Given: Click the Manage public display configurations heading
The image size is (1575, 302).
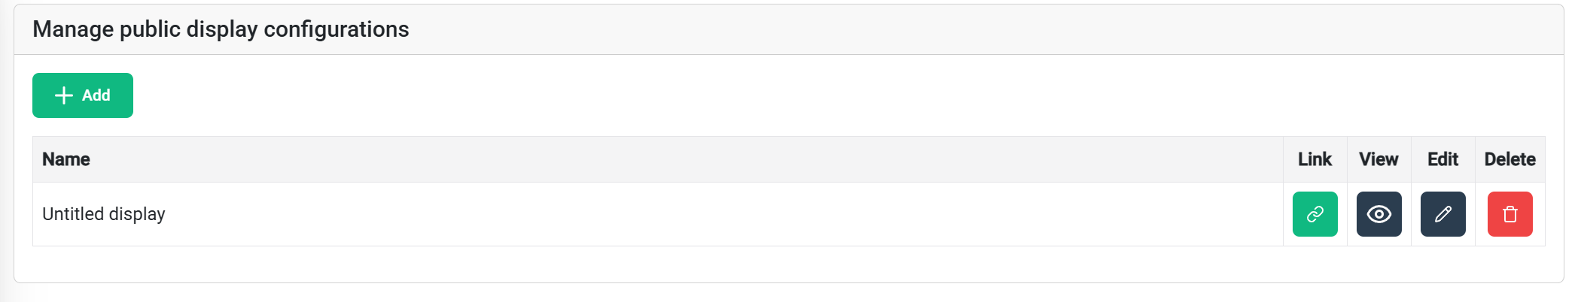Looking at the screenshot, I should click(221, 29).
